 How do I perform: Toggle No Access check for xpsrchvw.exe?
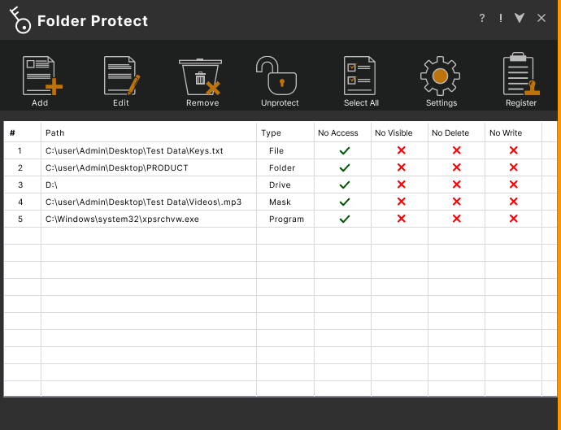tap(345, 219)
